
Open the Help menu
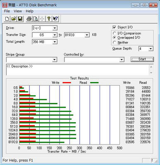(30, 11)
